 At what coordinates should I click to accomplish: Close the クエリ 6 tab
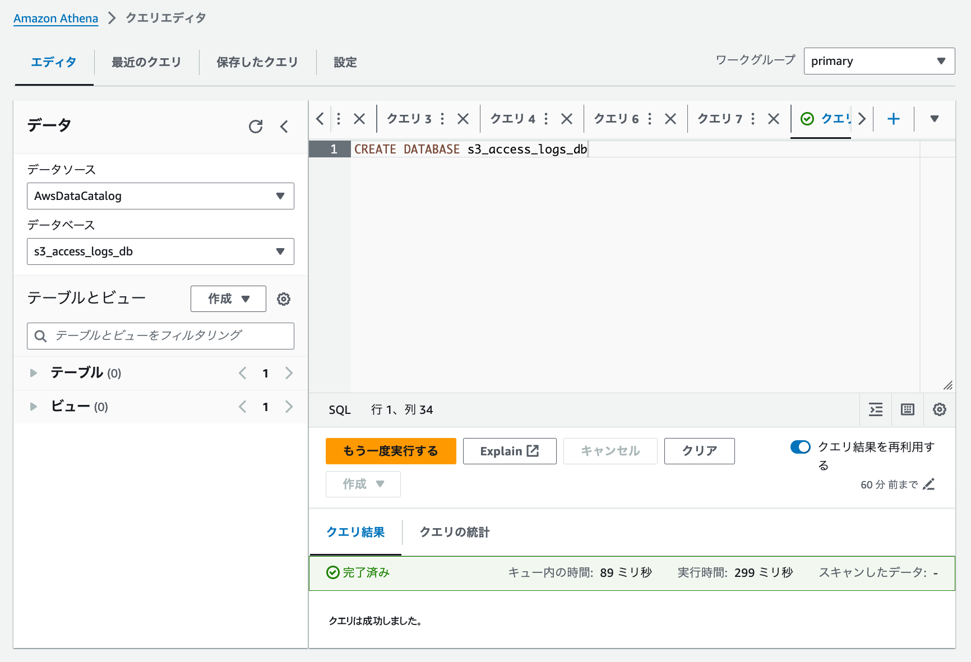(x=671, y=119)
